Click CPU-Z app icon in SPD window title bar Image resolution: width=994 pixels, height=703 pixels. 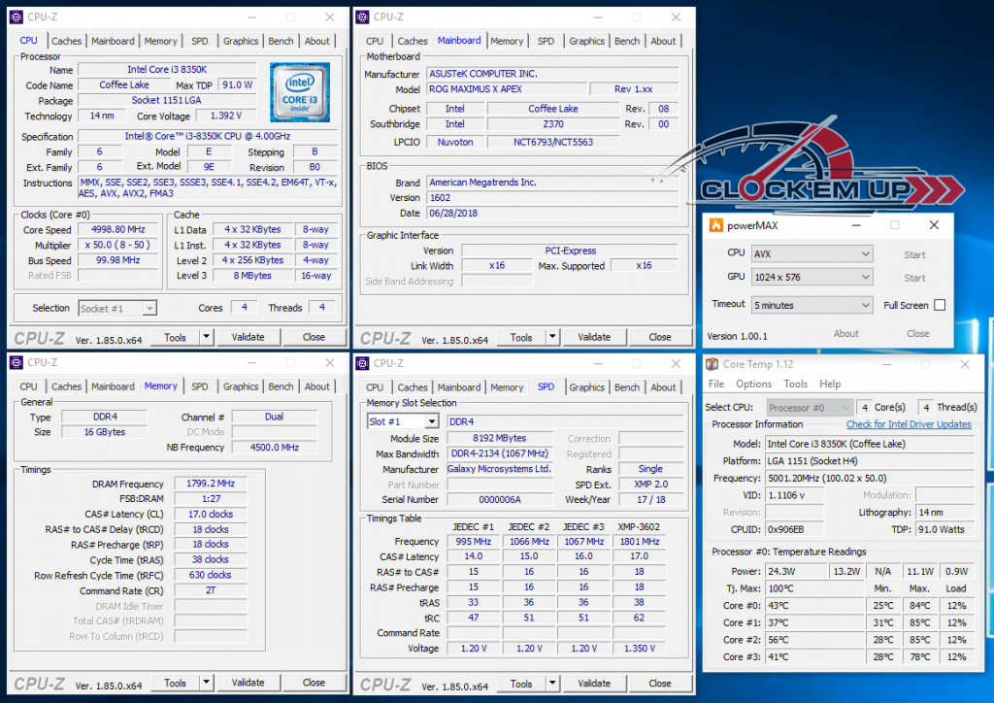click(363, 363)
